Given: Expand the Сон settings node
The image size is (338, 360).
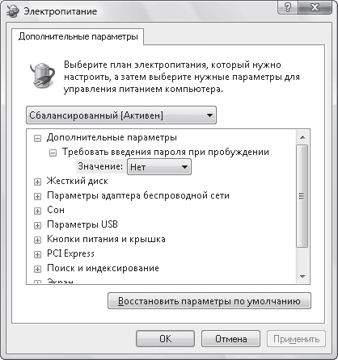Looking at the screenshot, I should 37,211.
